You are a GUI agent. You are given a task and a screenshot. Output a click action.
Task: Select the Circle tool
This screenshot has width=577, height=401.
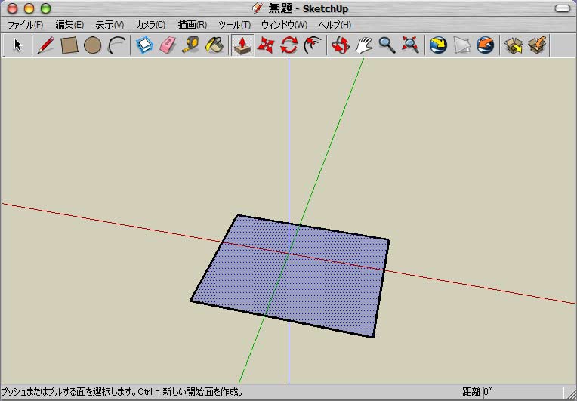[93, 45]
